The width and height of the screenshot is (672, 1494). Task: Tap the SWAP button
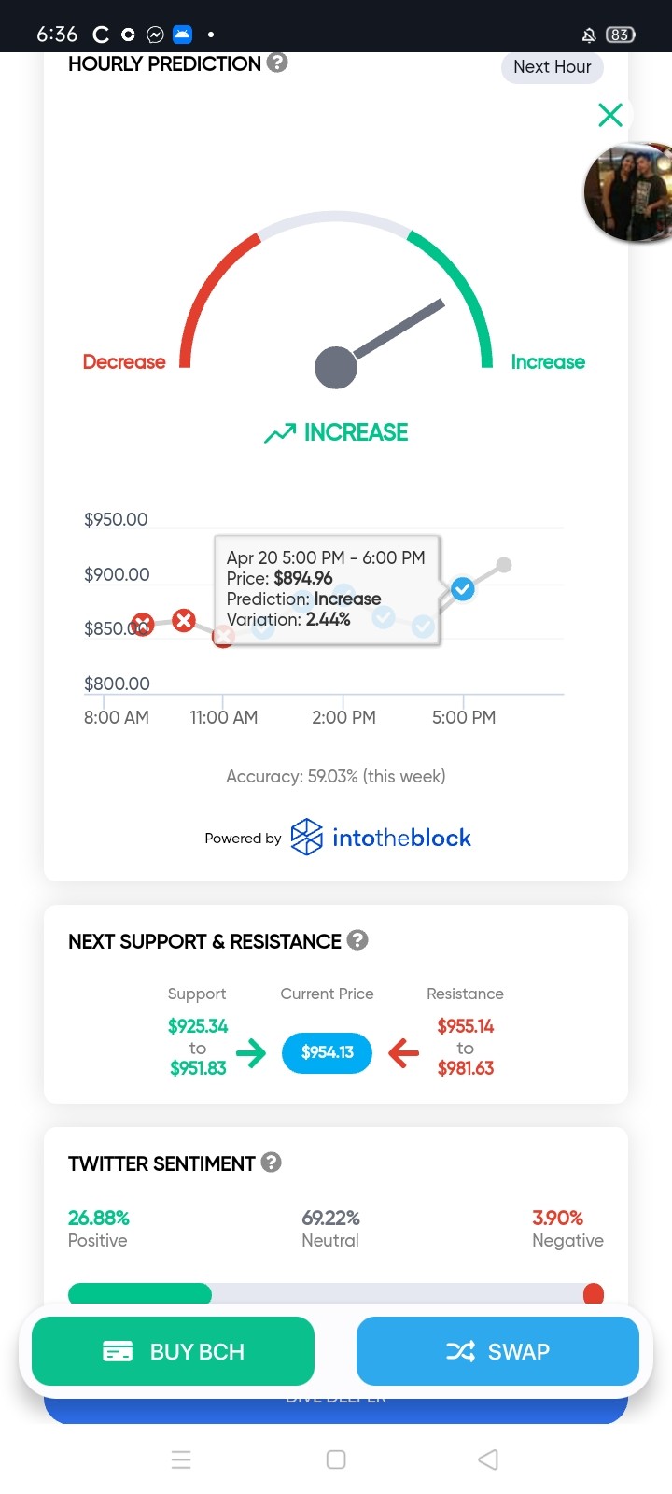[x=497, y=1351]
